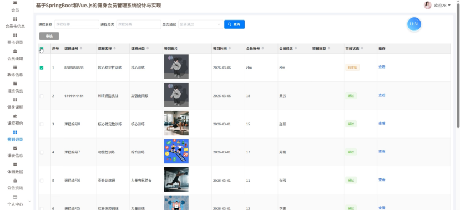Open check-in image of row 1
Viewport: 460px width, 210px height.
tap(176, 66)
